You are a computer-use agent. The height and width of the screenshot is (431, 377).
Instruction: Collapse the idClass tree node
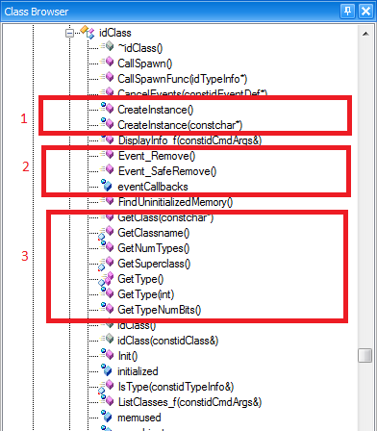point(69,33)
